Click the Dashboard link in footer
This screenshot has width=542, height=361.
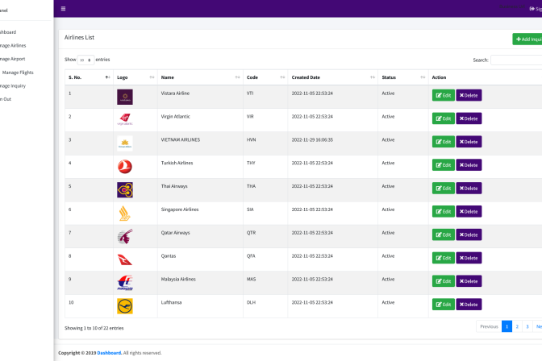tap(109, 353)
